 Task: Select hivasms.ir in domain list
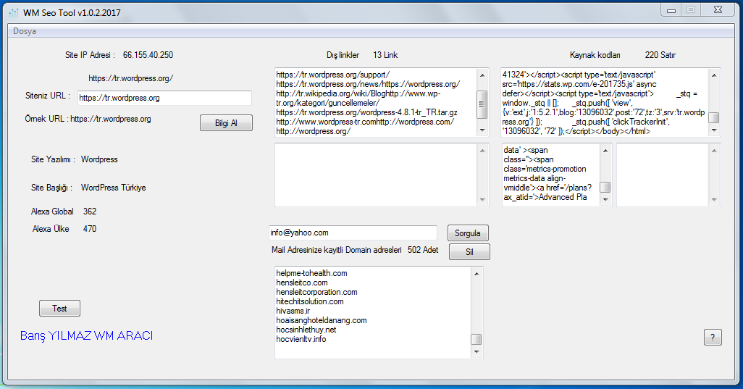coord(293,311)
